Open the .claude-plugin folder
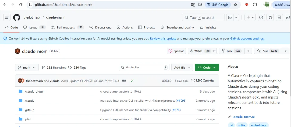Image resolution: width=291 pixels, height=127 pixels. point(34,92)
